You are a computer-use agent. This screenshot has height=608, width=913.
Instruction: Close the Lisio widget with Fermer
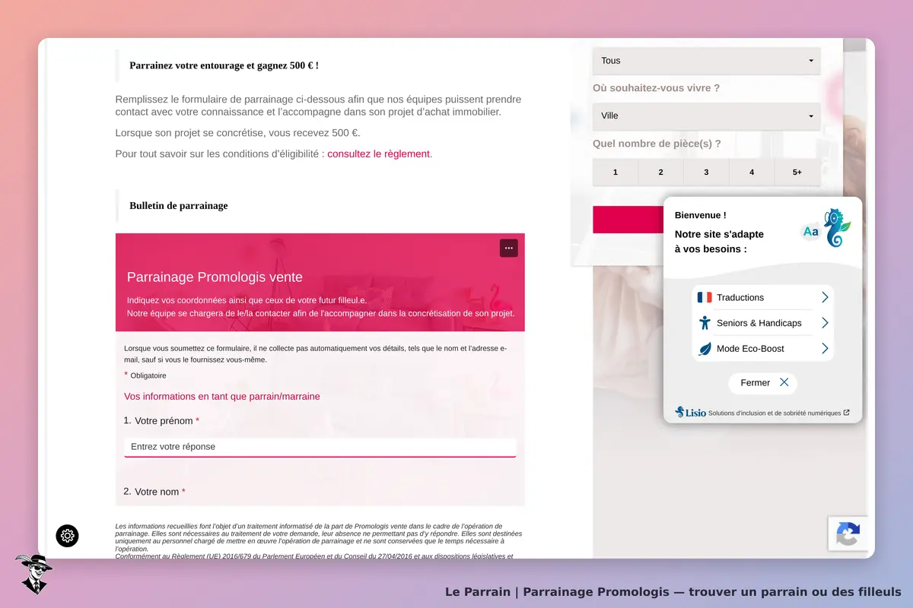coord(762,383)
